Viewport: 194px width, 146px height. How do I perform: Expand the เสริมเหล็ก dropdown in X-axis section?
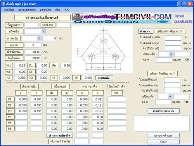171,54
